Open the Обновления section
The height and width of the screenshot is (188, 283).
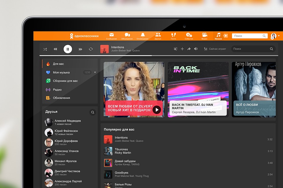point(70,98)
